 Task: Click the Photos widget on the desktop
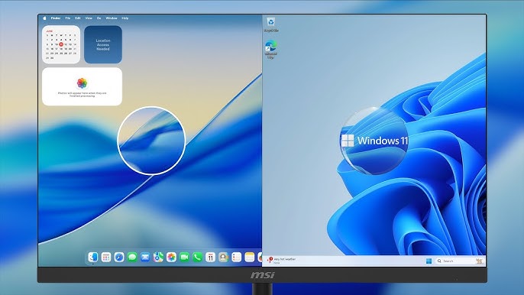[x=82, y=86]
